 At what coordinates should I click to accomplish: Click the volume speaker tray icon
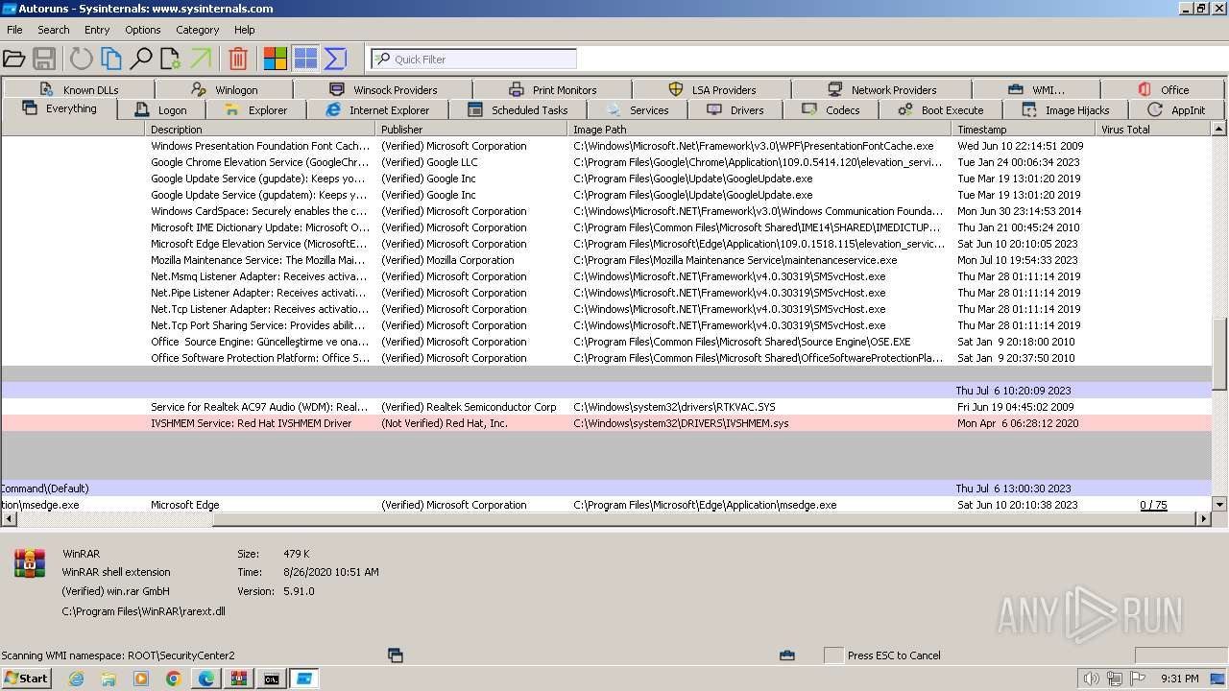click(1091, 679)
